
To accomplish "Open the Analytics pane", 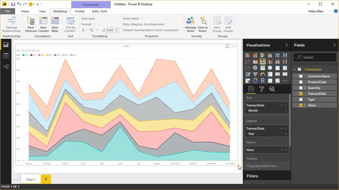I will pos(272,89).
